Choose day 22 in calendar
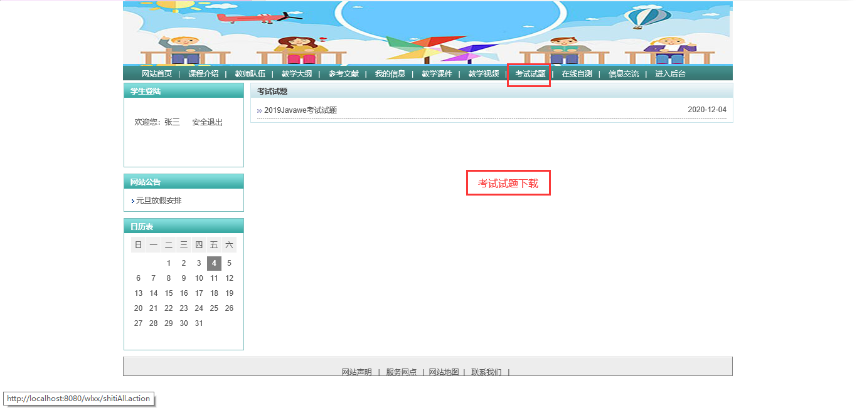The height and width of the screenshot is (408, 857). click(169, 308)
